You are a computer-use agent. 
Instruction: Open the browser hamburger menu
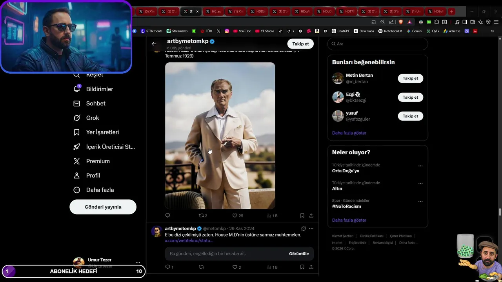coord(496,22)
